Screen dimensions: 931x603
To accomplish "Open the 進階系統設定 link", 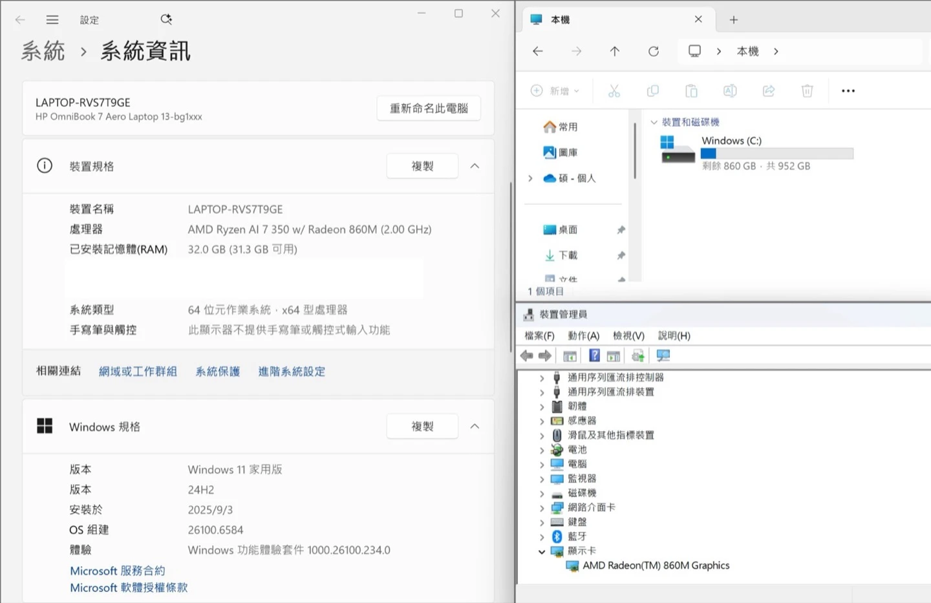I will coord(292,372).
